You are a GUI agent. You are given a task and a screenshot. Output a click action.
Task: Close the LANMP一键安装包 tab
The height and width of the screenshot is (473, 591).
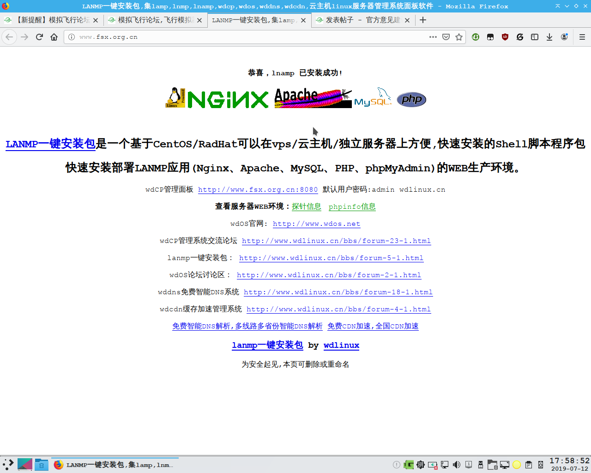(x=303, y=20)
